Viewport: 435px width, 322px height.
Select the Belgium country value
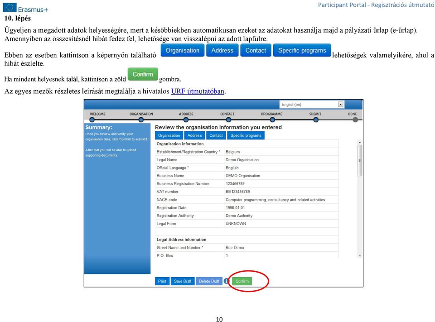tap(232, 152)
